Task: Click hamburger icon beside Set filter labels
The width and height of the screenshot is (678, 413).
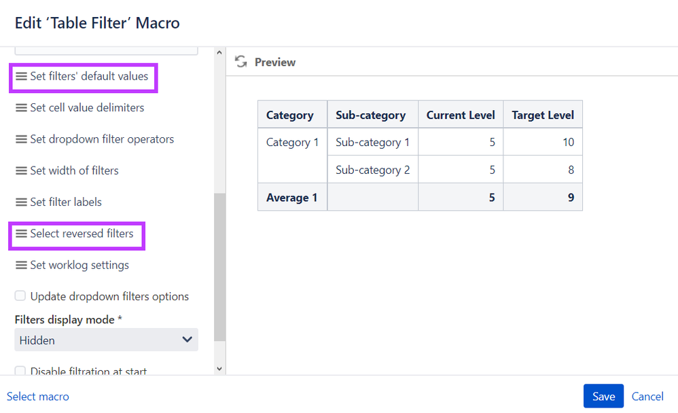Action: tap(22, 202)
